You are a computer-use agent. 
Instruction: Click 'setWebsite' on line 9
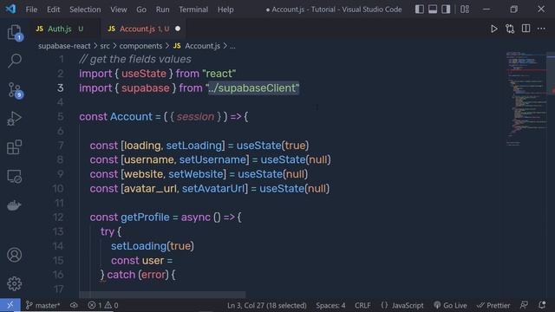tap(195, 174)
